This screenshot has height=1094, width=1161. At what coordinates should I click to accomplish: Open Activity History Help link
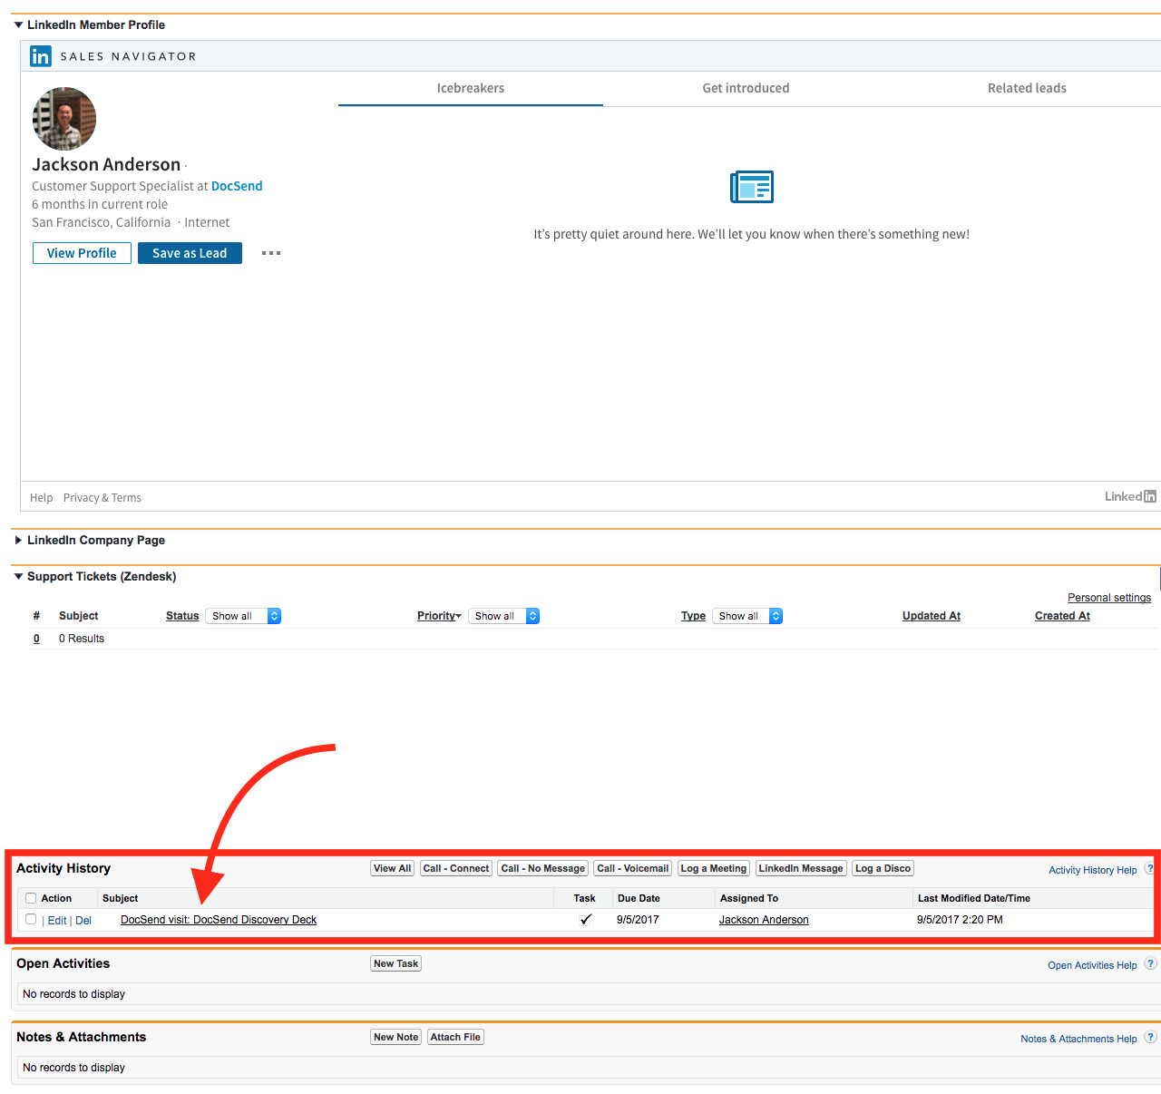pos(1093,870)
